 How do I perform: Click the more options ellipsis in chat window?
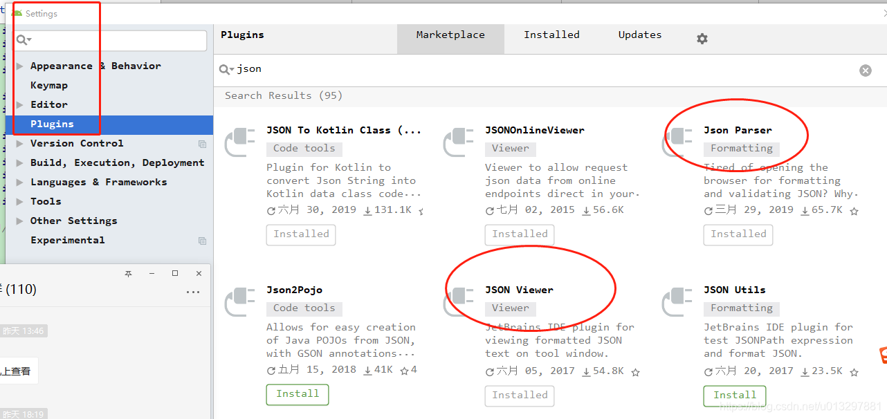[x=193, y=292]
